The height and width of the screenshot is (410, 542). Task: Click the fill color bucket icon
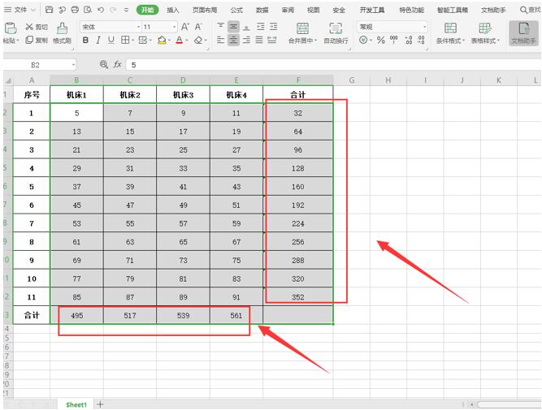(162, 41)
